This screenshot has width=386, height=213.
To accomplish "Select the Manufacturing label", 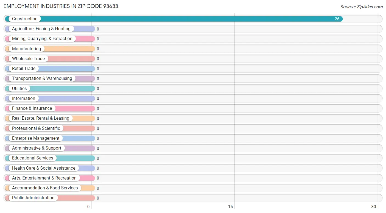I will 26,49.
